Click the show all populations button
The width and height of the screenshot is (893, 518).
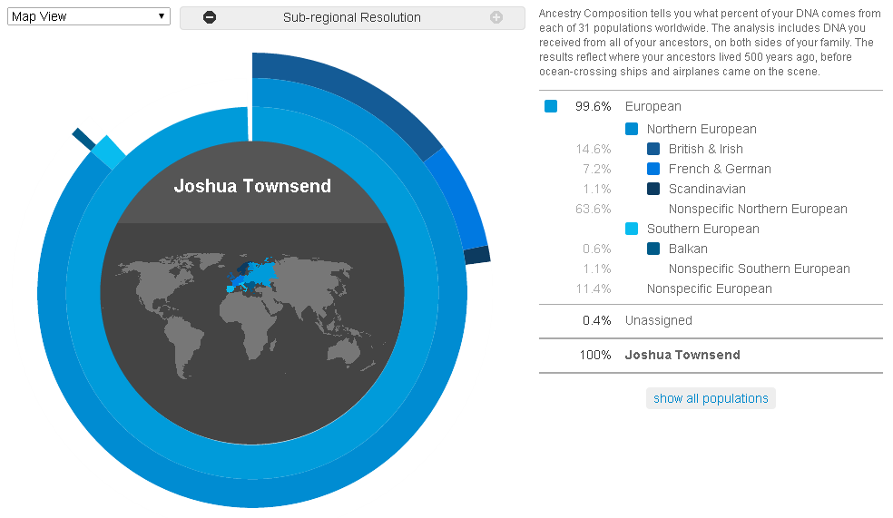711,398
